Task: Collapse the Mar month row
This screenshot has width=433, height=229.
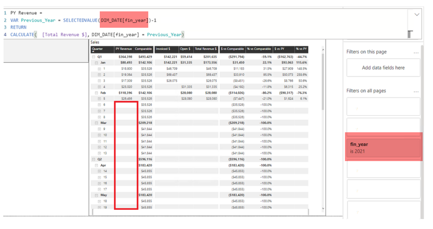Action: point(97,123)
